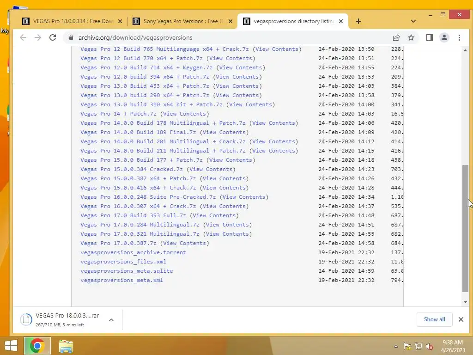Open Windows Start button
Screen dimensions: 473x355
(x=11, y=346)
